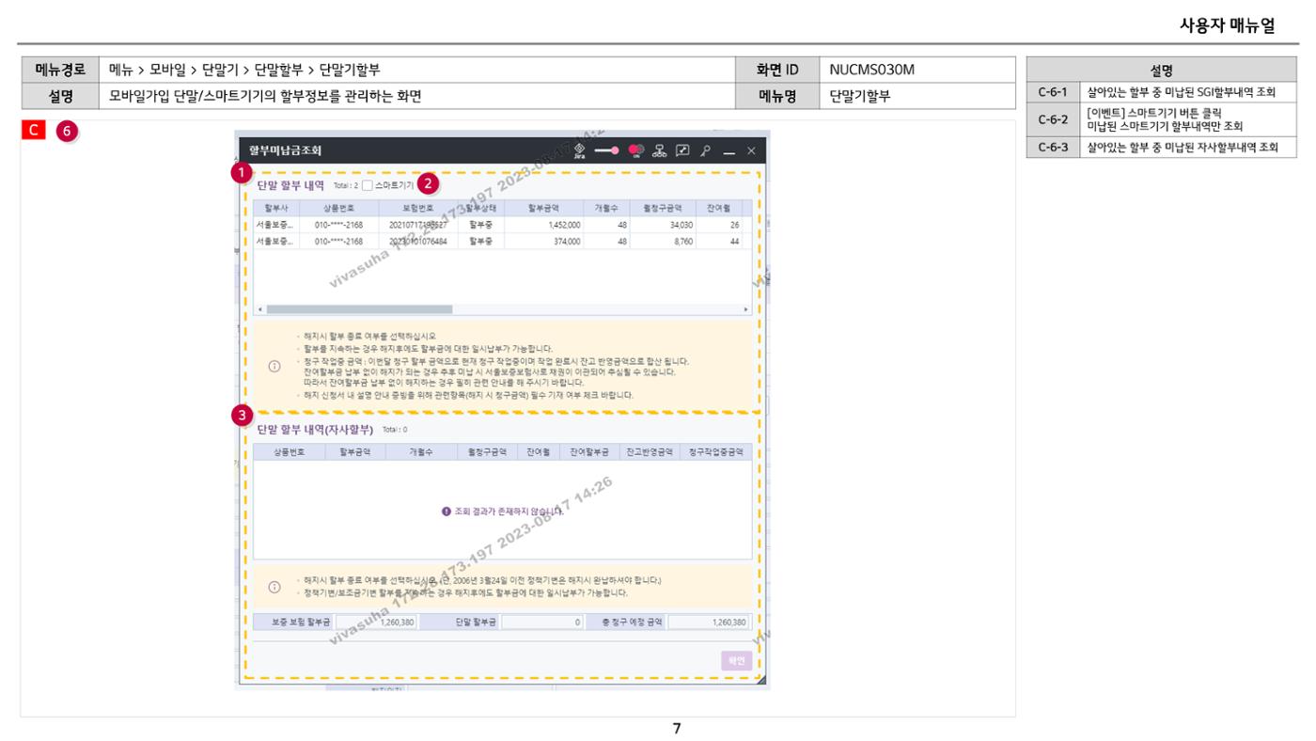Click the resize grip at the popup corner
The width and height of the screenshot is (1316, 741).
[x=760, y=679]
